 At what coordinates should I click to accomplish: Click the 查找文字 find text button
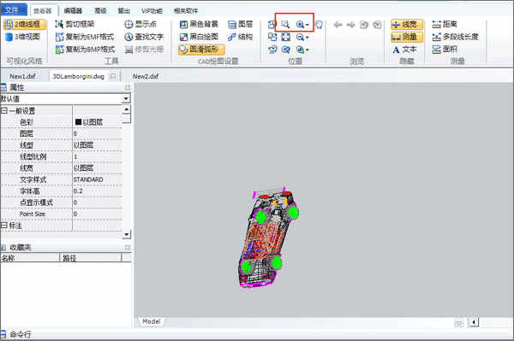[144, 37]
